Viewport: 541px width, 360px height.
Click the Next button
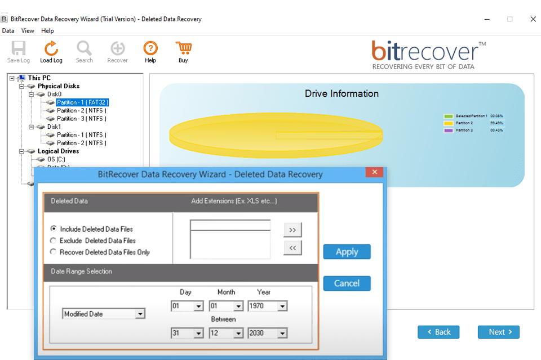click(x=499, y=332)
